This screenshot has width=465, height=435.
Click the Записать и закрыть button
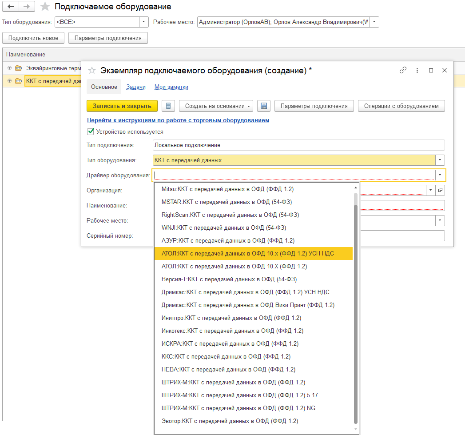tap(122, 106)
